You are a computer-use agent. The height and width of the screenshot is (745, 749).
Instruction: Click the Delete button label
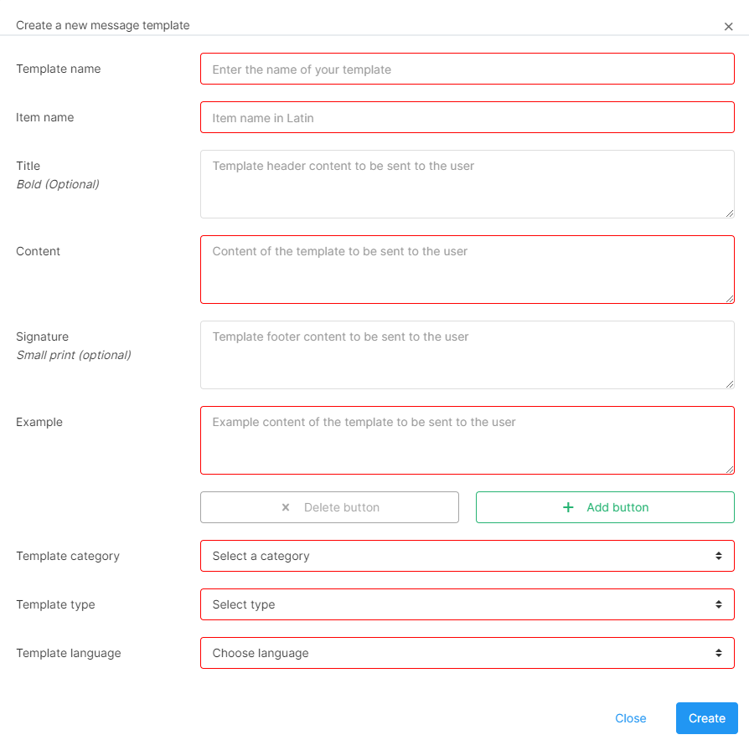click(342, 507)
